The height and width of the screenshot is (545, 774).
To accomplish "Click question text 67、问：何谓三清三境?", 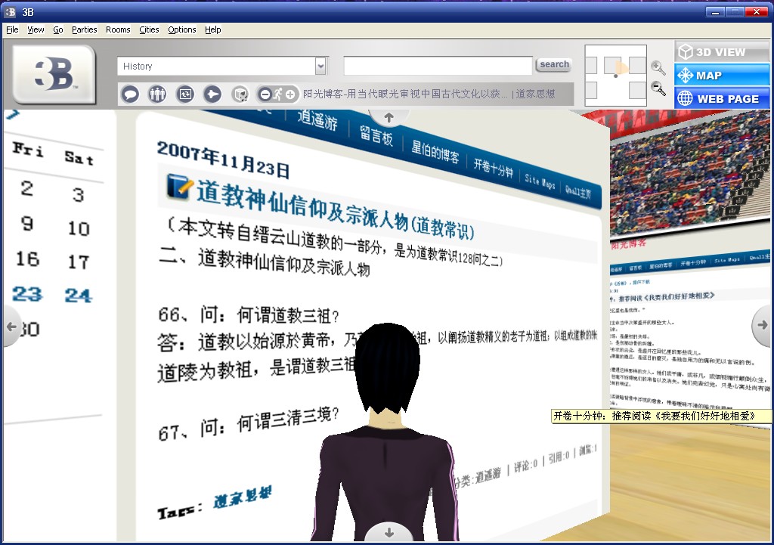I will click(248, 425).
